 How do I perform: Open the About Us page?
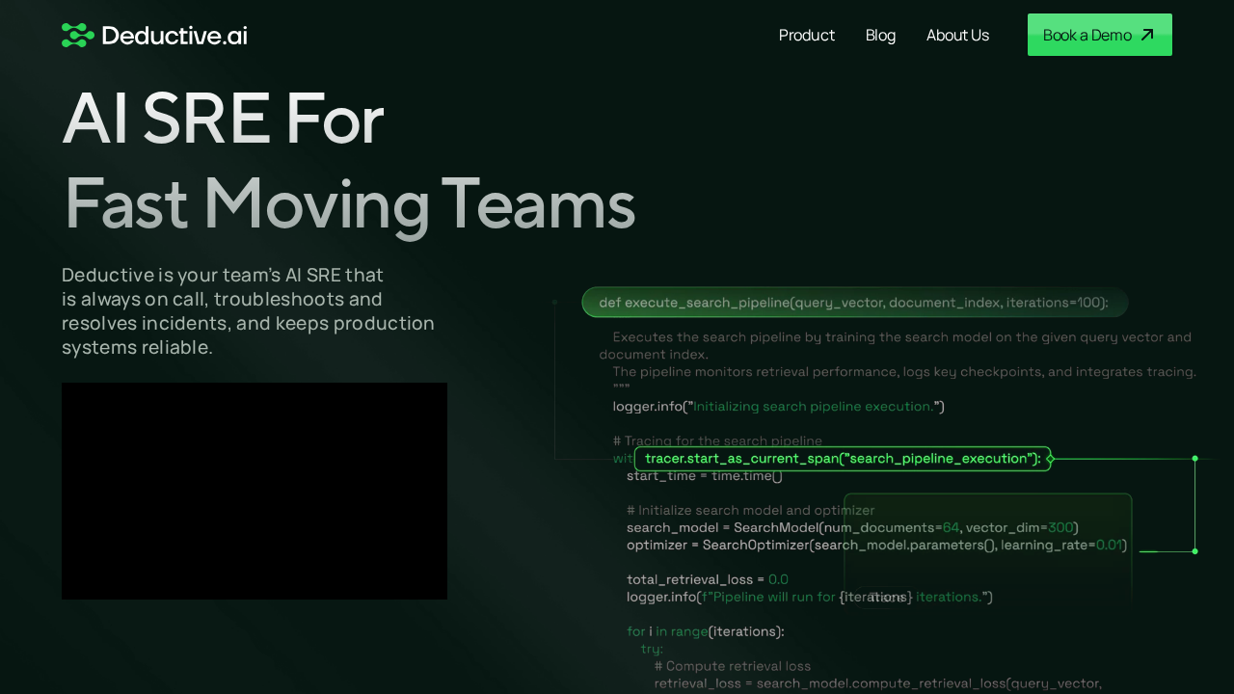tap(957, 35)
